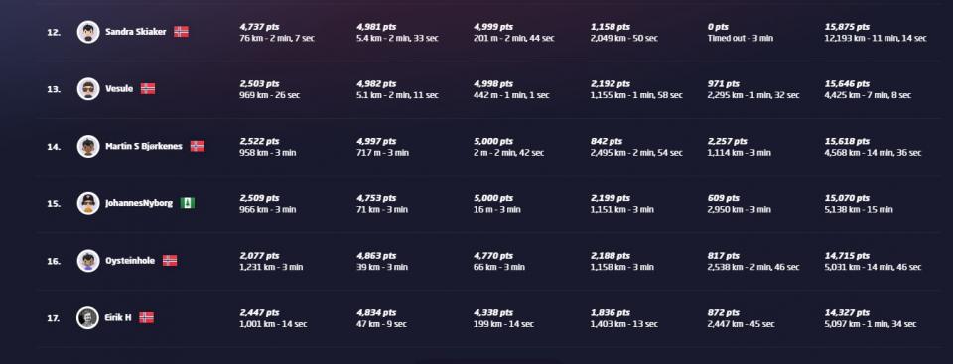Click Vesule's 15,646 pts total score

[847, 84]
